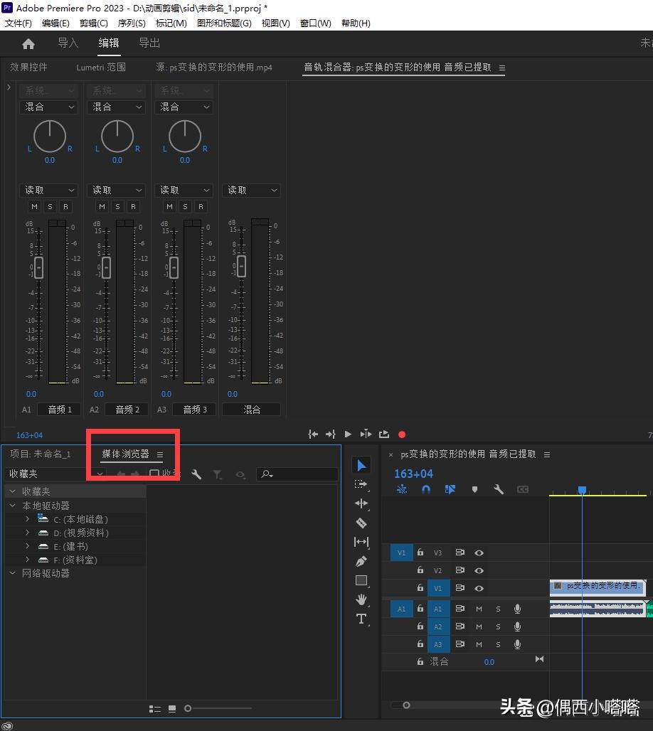
Task: Select the Hand tool
Action: tap(361, 599)
